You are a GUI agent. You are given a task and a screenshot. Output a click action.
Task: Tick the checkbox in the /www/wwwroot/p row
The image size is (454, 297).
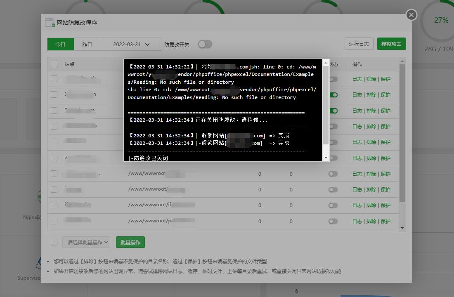[x=54, y=221]
